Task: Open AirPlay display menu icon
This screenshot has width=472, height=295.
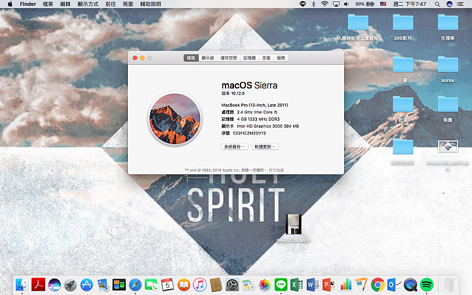Action: (x=336, y=4)
